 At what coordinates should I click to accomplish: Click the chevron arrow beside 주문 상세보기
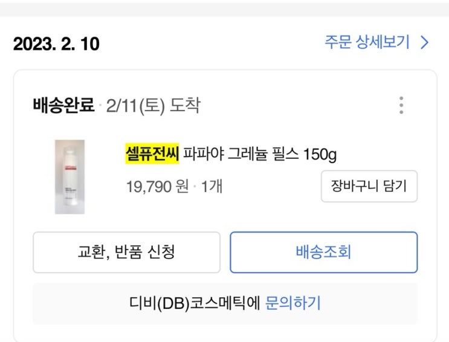coord(424,42)
